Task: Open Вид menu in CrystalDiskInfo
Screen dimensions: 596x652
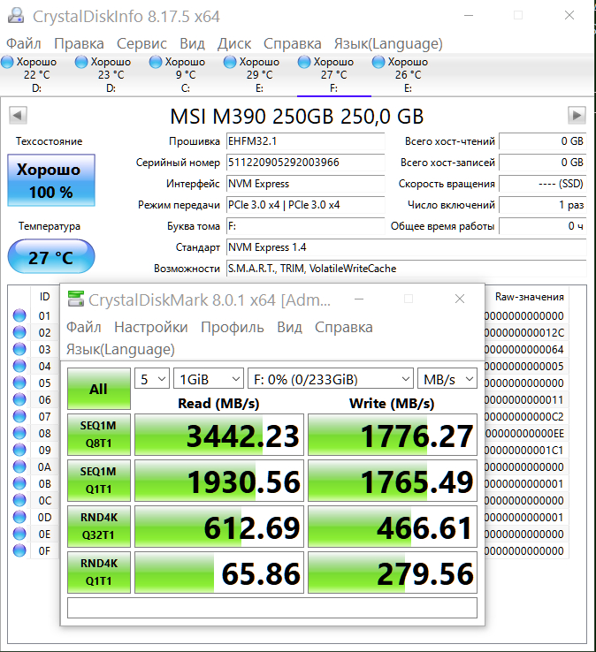Action: click(x=192, y=43)
